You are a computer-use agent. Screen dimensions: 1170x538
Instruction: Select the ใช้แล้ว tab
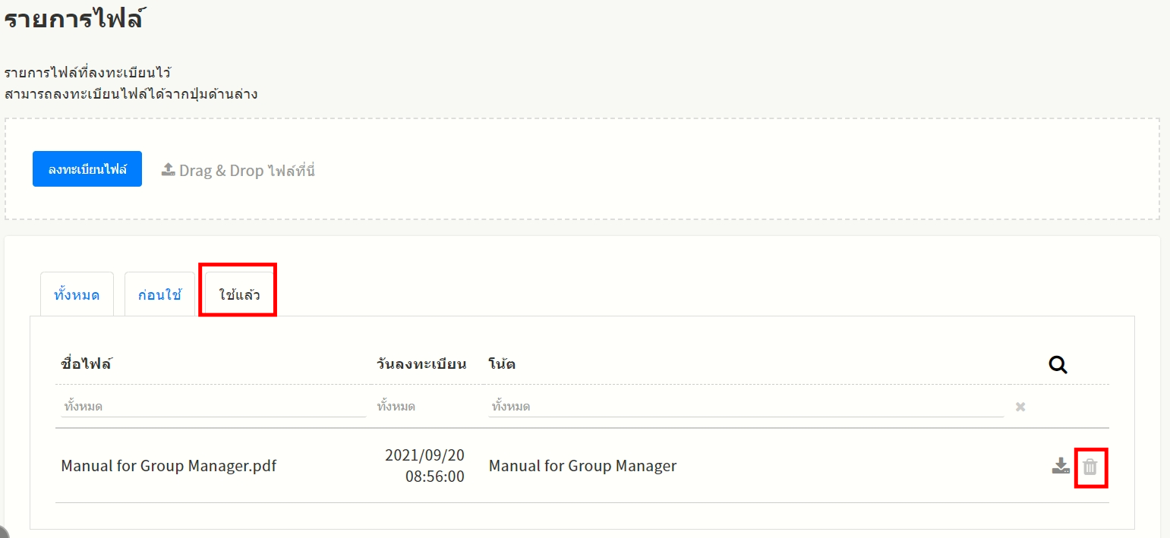coord(238,294)
